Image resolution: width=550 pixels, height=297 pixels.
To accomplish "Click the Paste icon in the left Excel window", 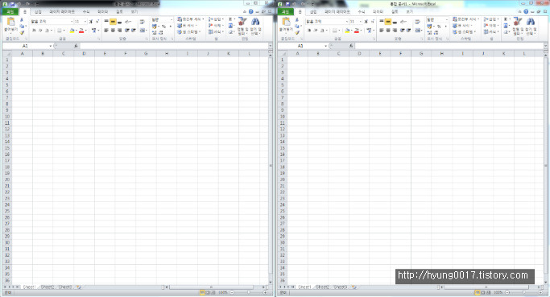I will coord(11,22).
